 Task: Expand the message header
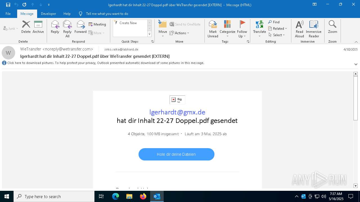pyautogui.click(x=356, y=64)
